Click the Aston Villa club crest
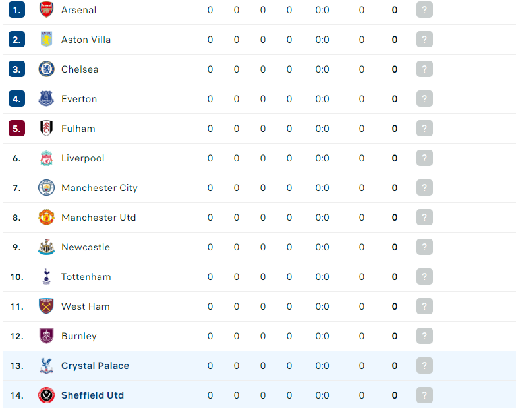The width and height of the screenshot is (516, 408). (46, 39)
